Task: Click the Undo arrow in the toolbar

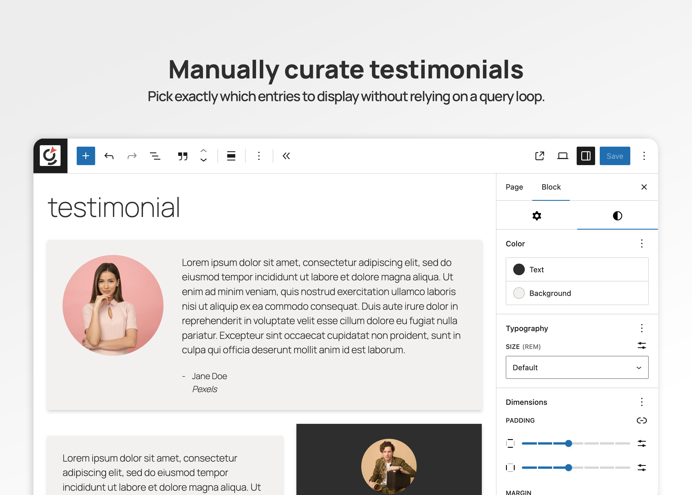Action: [x=109, y=156]
